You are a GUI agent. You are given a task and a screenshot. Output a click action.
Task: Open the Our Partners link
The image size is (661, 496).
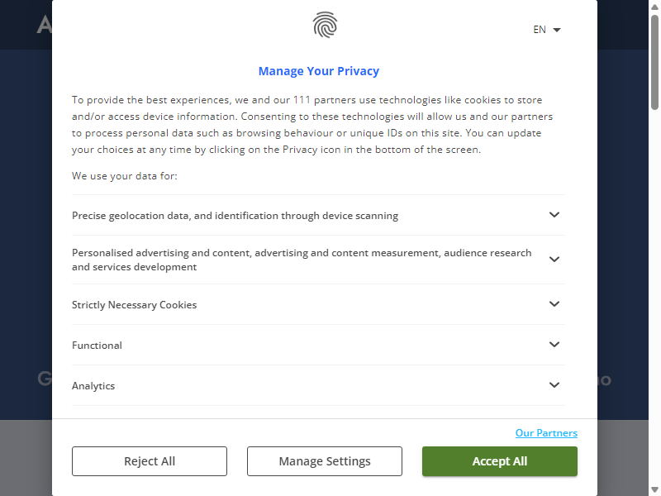click(x=546, y=433)
